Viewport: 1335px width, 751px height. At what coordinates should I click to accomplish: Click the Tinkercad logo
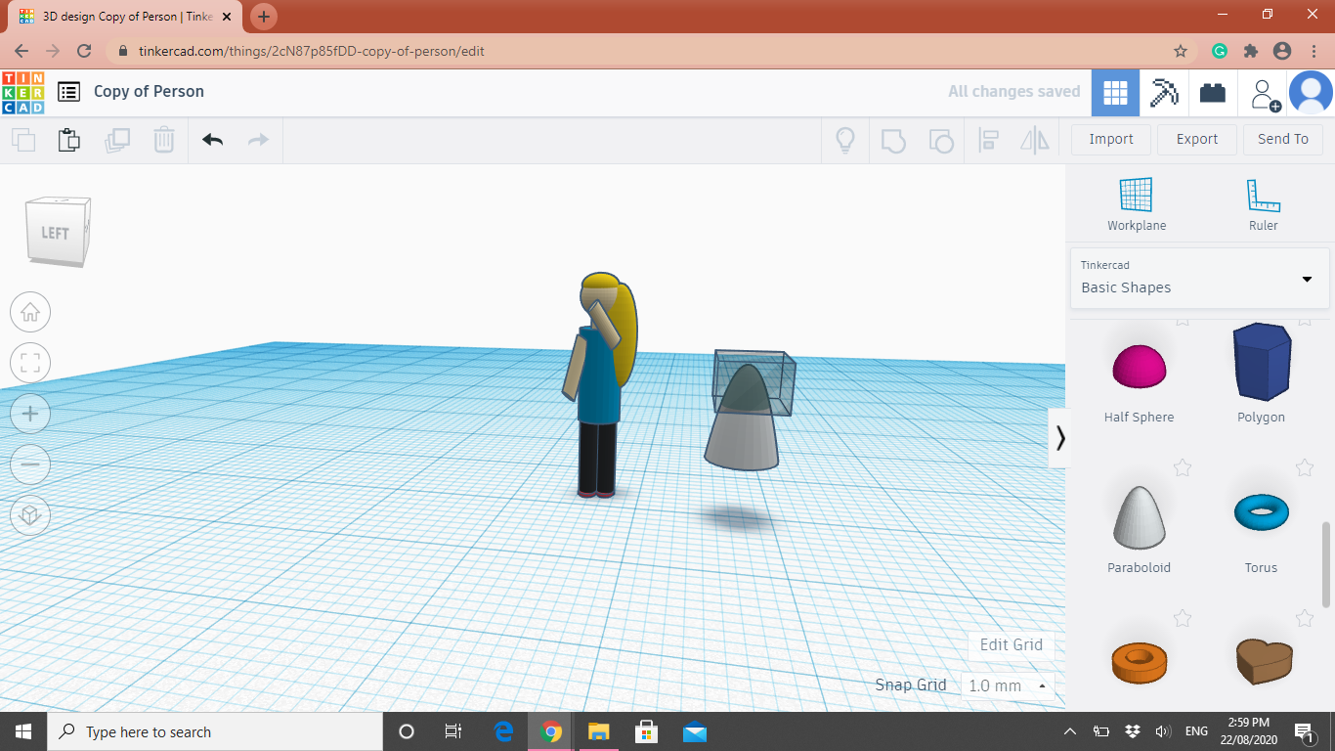[22, 92]
